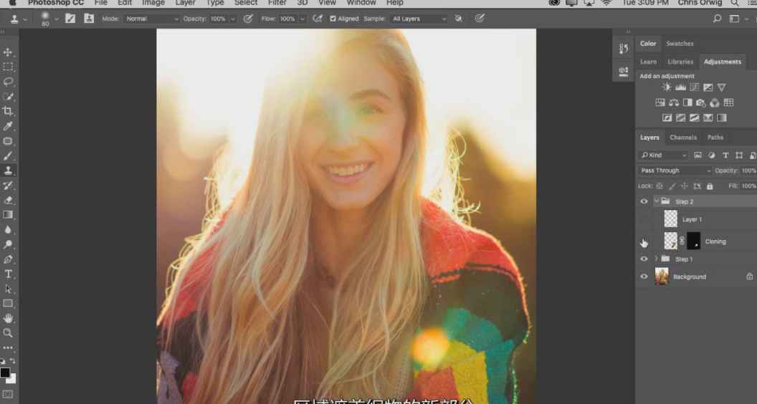757x404 pixels.
Task: Open the Clone Source panel from options bar
Action: (x=89, y=19)
